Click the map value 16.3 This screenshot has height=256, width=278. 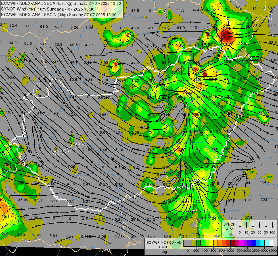[x=70, y=201]
